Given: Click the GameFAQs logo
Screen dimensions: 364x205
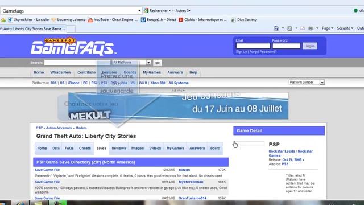Looking at the screenshot, I should [x=73, y=47].
